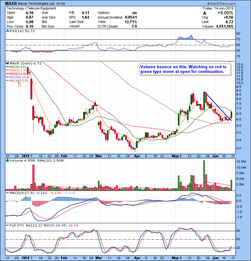251x261 pixels.
Task: Click the -1.5 level on MACD axis
Action: (x=239, y=217)
